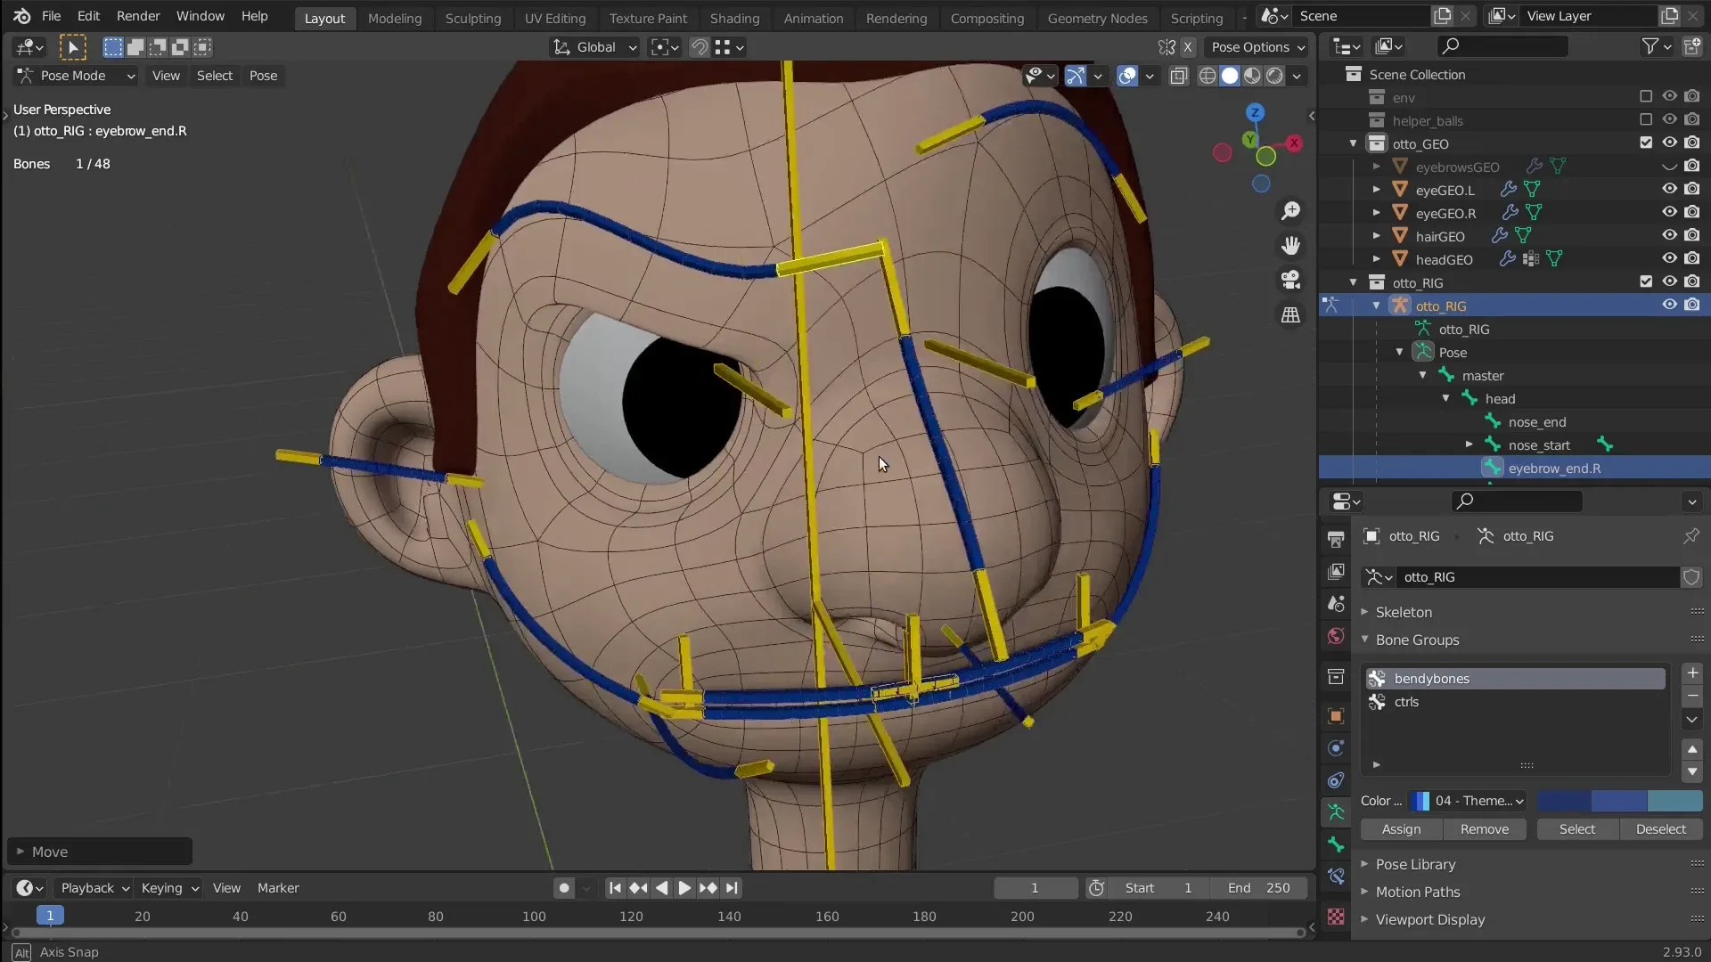The width and height of the screenshot is (1711, 962).
Task: Expand Skeleton panel
Action: click(1404, 612)
